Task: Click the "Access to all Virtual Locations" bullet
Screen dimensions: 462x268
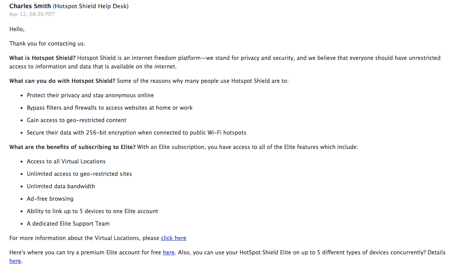Action: point(66,161)
